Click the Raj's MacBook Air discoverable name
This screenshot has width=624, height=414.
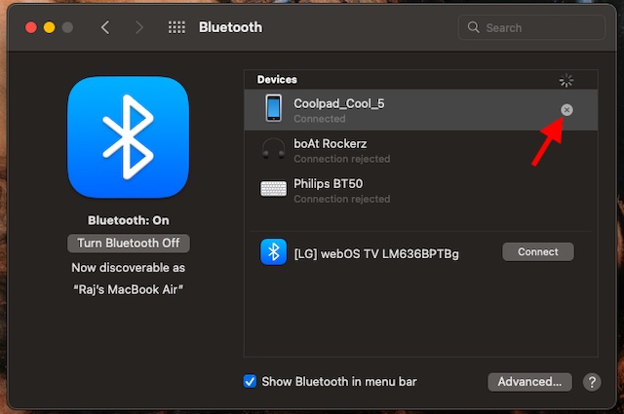(x=128, y=289)
